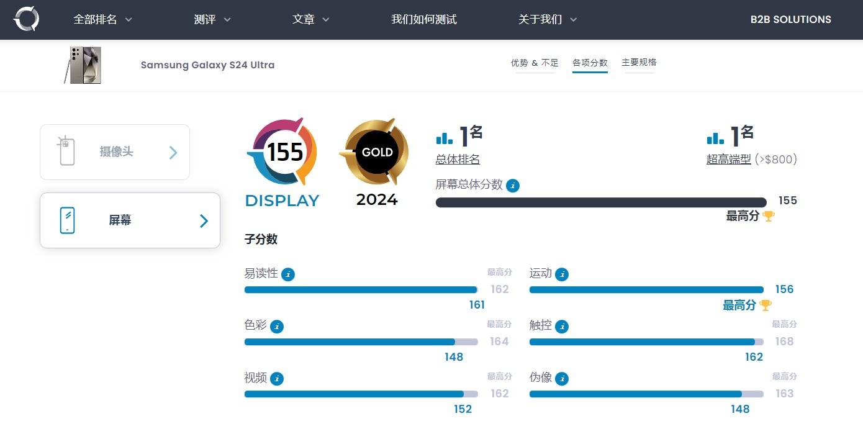Open 总体排名 link
863x434 pixels.
[x=458, y=160]
